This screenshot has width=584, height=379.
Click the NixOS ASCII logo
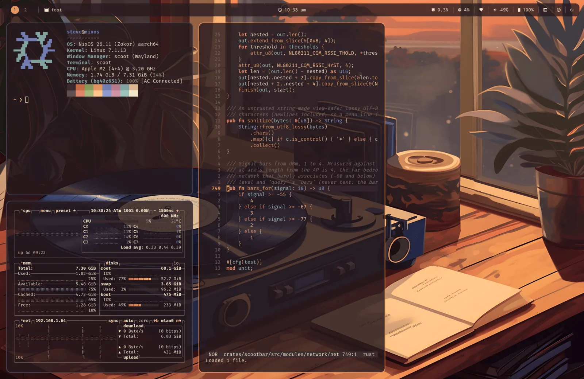coord(34,50)
